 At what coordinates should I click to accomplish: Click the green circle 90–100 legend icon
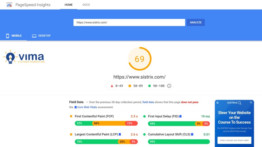click(x=149, y=86)
